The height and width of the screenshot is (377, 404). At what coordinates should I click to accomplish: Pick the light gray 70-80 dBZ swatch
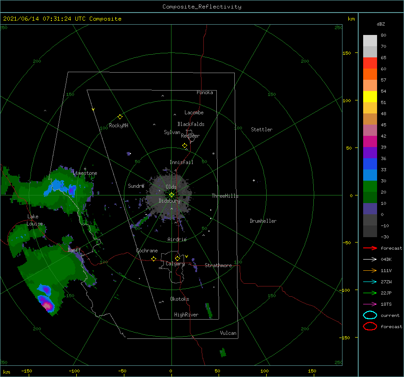pos(370,41)
